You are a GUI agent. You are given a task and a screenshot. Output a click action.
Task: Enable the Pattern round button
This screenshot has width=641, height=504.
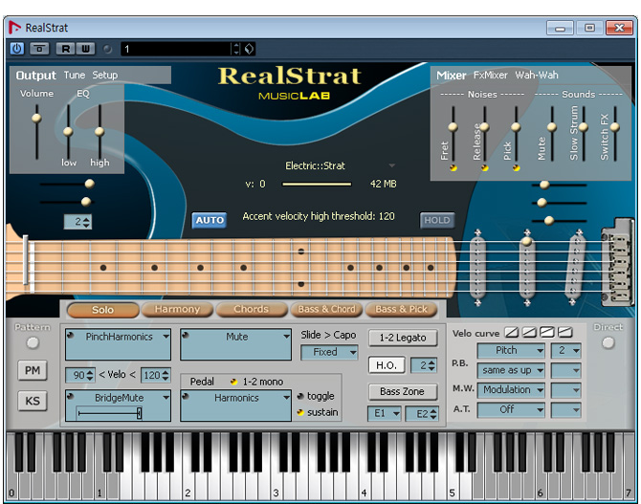tap(33, 342)
